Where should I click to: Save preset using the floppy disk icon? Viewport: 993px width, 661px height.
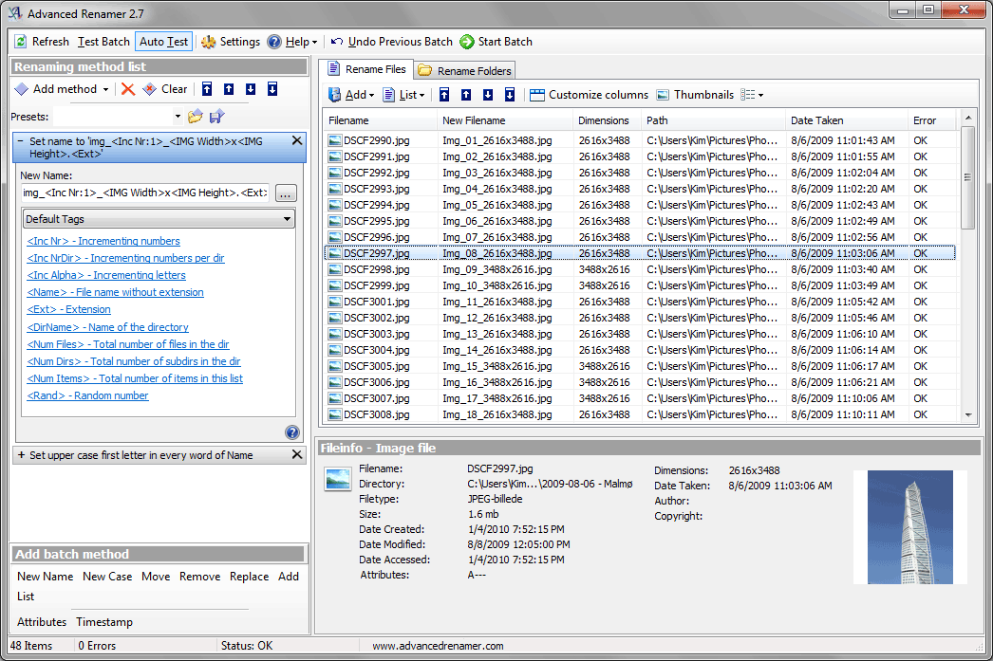pyautogui.click(x=217, y=117)
